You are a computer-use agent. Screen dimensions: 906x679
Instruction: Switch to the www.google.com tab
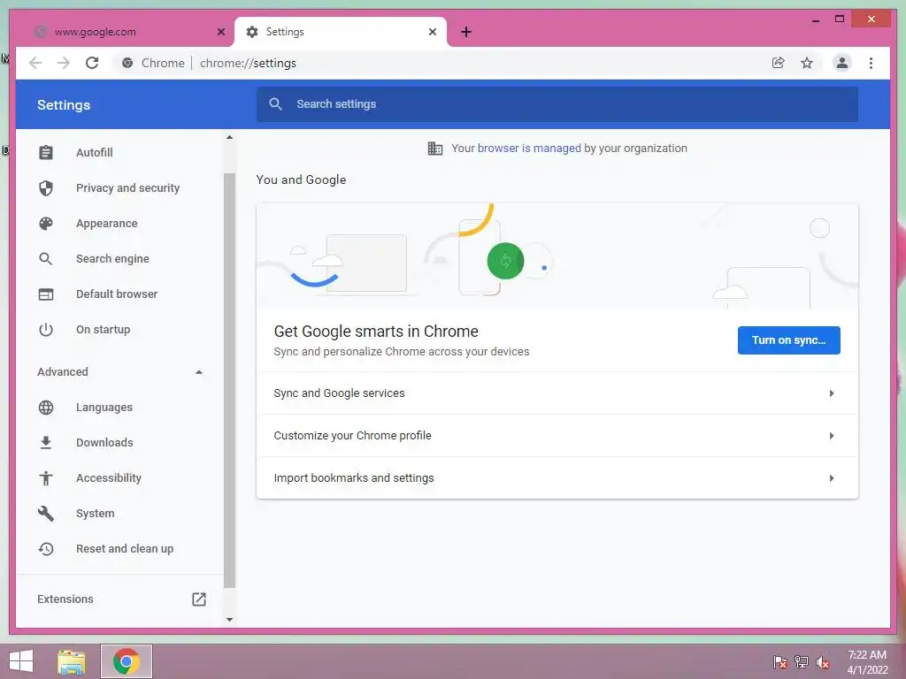point(126,32)
